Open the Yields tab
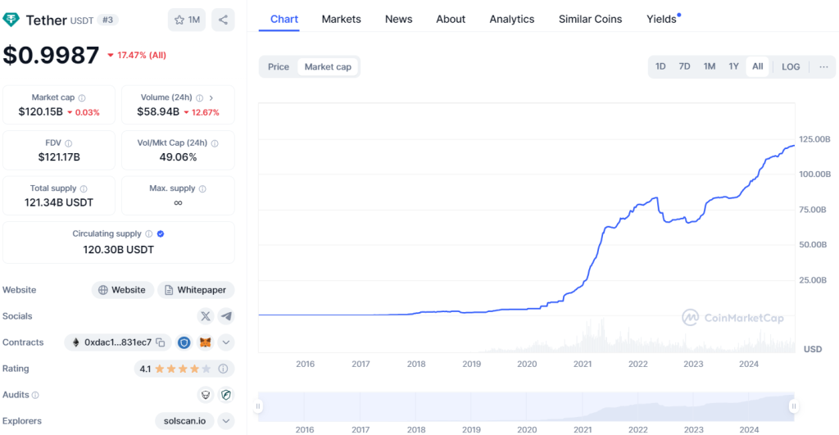 click(661, 20)
